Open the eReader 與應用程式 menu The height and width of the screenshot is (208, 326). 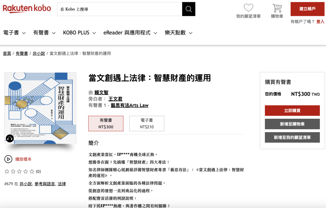pyautogui.click(x=130, y=33)
